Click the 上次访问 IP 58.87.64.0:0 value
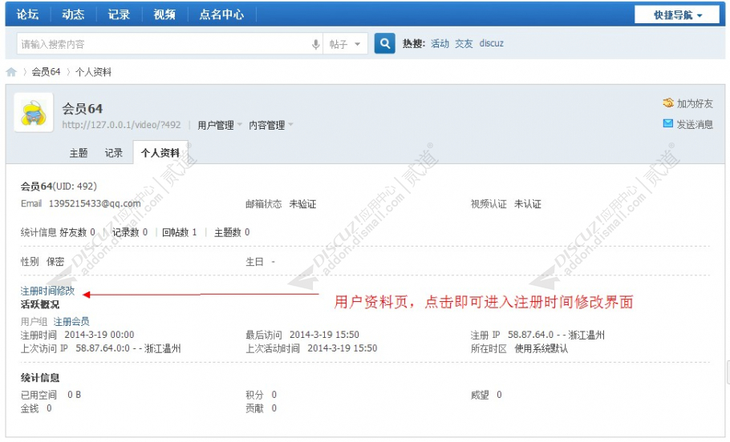 (x=128, y=348)
